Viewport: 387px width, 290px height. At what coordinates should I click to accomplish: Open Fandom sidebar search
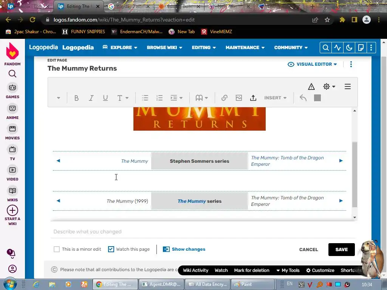pos(12,74)
